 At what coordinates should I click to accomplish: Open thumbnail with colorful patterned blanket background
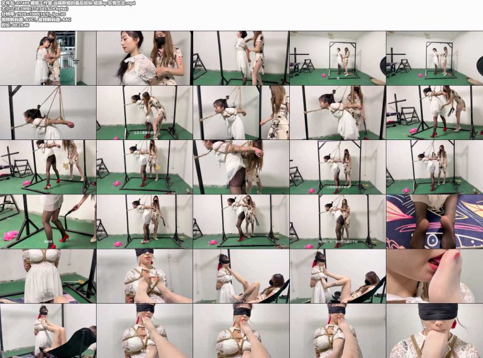tap(435, 222)
